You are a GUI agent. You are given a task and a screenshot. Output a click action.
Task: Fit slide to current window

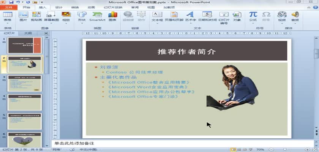tap(314, 150)
